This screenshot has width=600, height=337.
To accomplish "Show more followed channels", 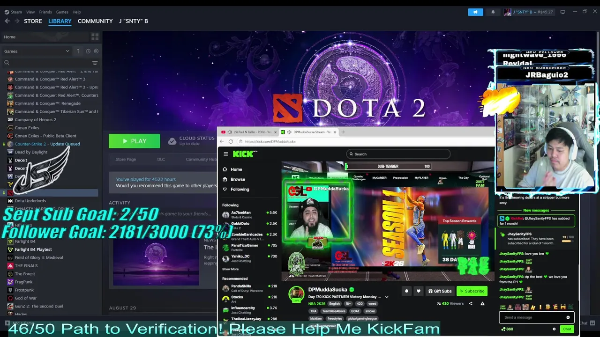I will pos(230,269).
